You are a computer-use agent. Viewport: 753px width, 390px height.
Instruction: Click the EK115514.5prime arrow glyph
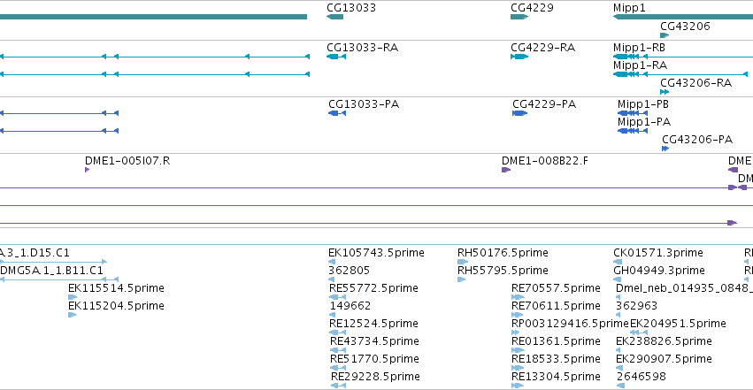pos(73,297)
